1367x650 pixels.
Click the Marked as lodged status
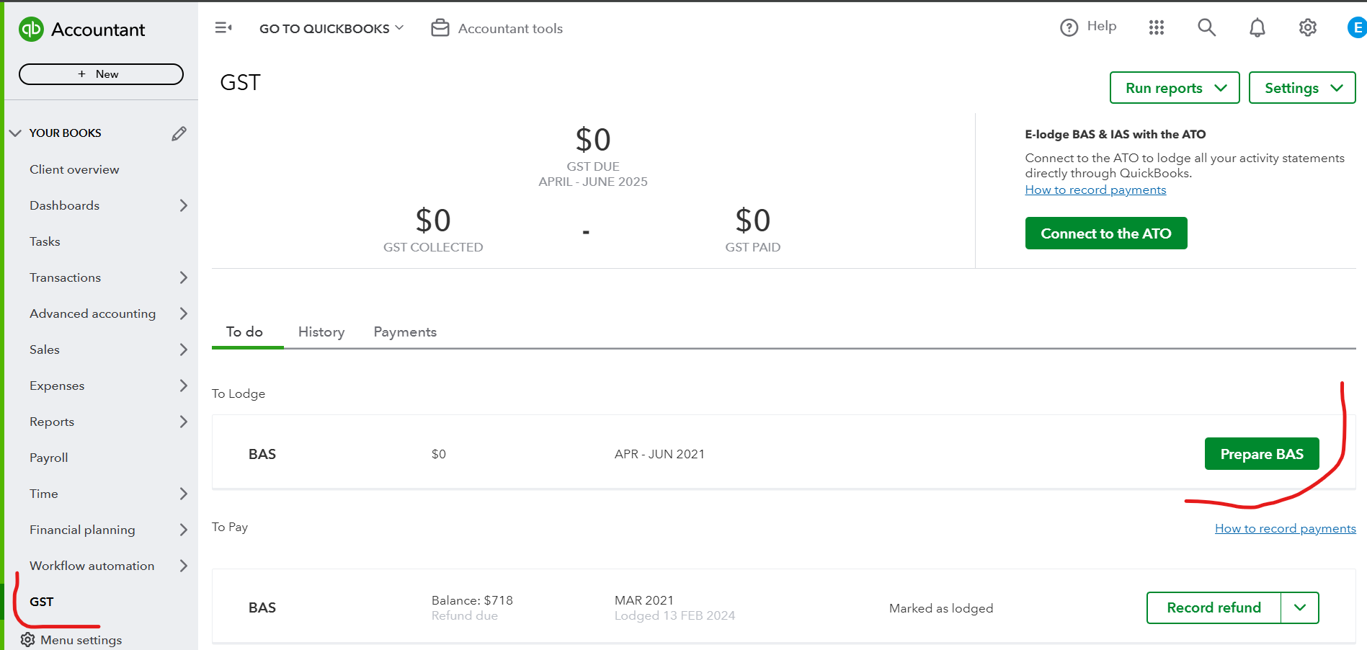[941, 608]
